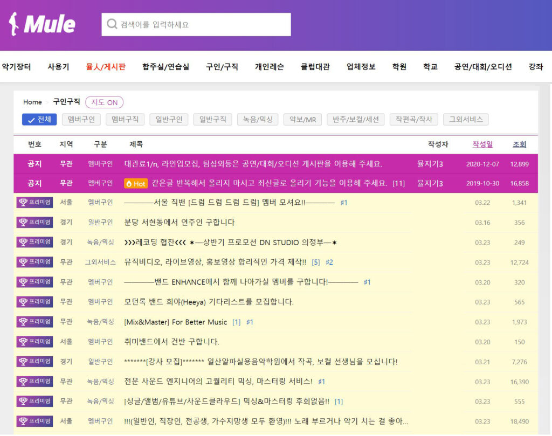
Task: Click premium badge on DN STUDIO row
Action: point(34,242)
